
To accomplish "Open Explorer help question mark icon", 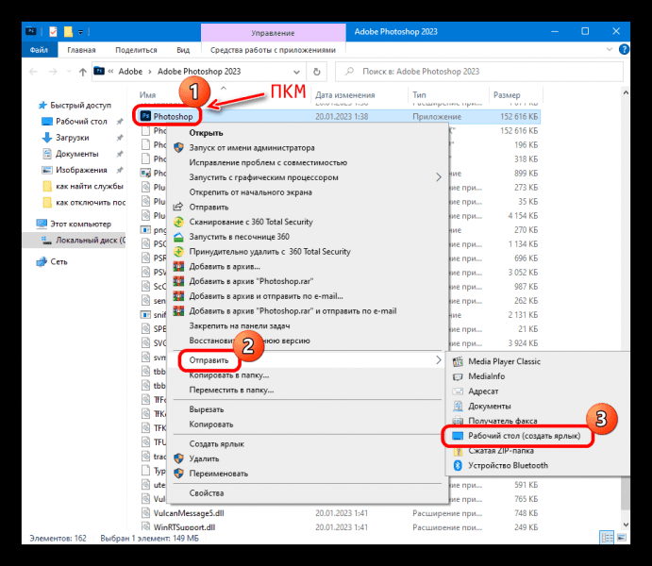I will click(x=624, y=50).
